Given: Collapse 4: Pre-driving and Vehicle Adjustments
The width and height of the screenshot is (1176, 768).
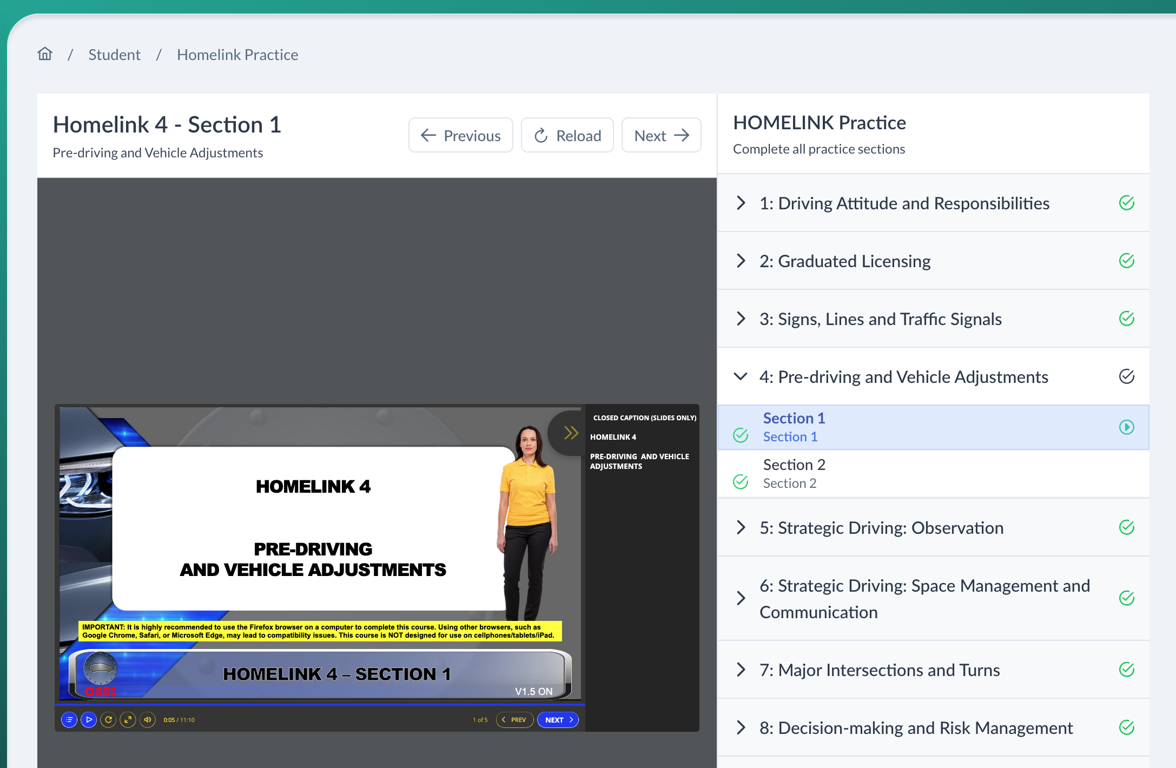Looking at the screenshot, I should [741, 377].
